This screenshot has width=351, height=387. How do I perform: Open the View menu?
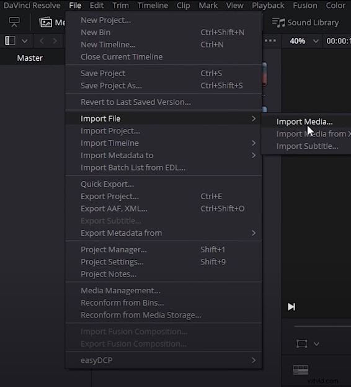click(234, 5)
